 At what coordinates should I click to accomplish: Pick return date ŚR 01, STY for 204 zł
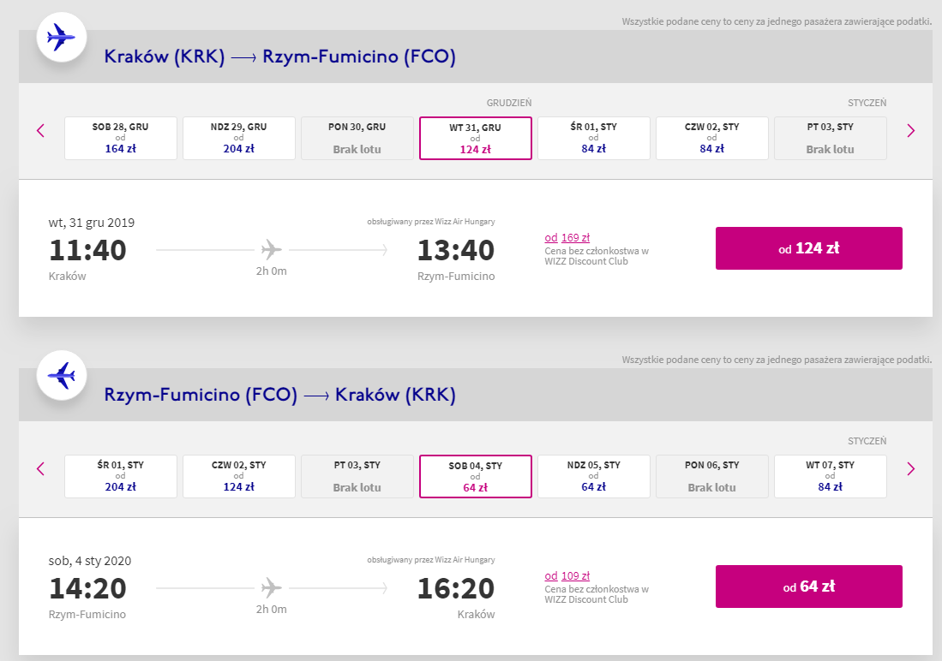121,476
